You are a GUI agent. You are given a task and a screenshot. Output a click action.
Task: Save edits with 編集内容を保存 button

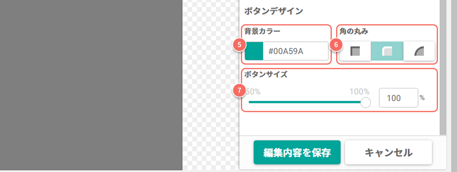click(x=297, y=153)
